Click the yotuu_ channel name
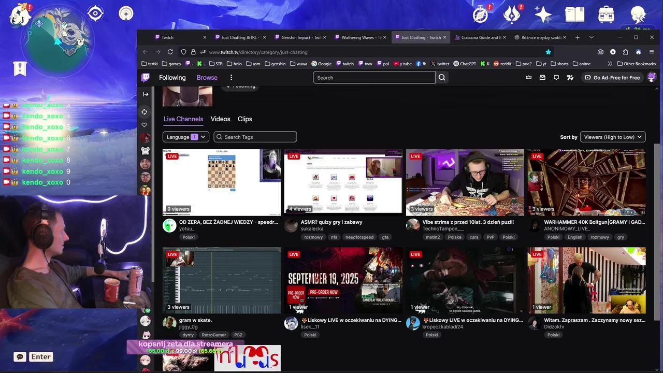Image resolution: width=663 pixels, height=373 pixels. (x=186, y=228)
